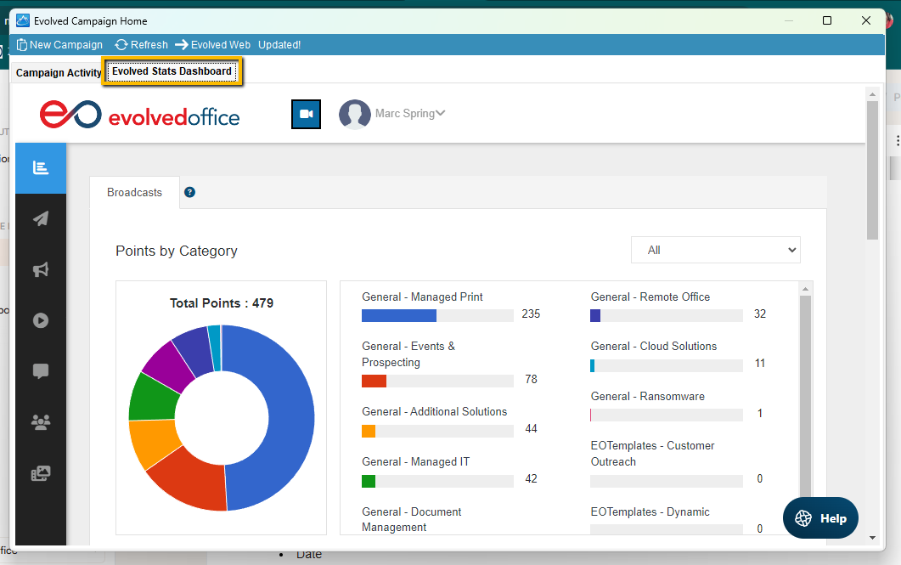Viewport: 901px width, 565px height.
Task: Click the orange Additional Solutions donut segment
Action: [153, 443]
